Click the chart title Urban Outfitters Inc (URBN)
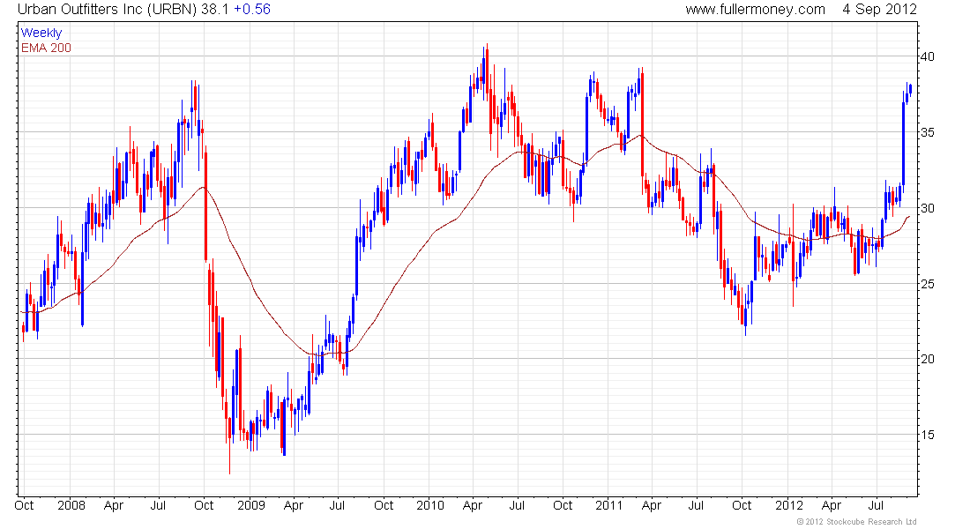Screen dimensions: 970x529 pos(107,10)
